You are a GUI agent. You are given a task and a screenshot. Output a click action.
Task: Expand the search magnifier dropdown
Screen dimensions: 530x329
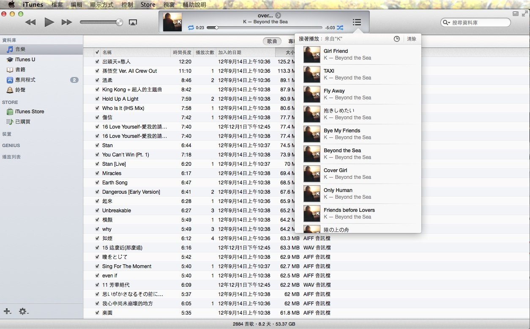click(446, 23)
